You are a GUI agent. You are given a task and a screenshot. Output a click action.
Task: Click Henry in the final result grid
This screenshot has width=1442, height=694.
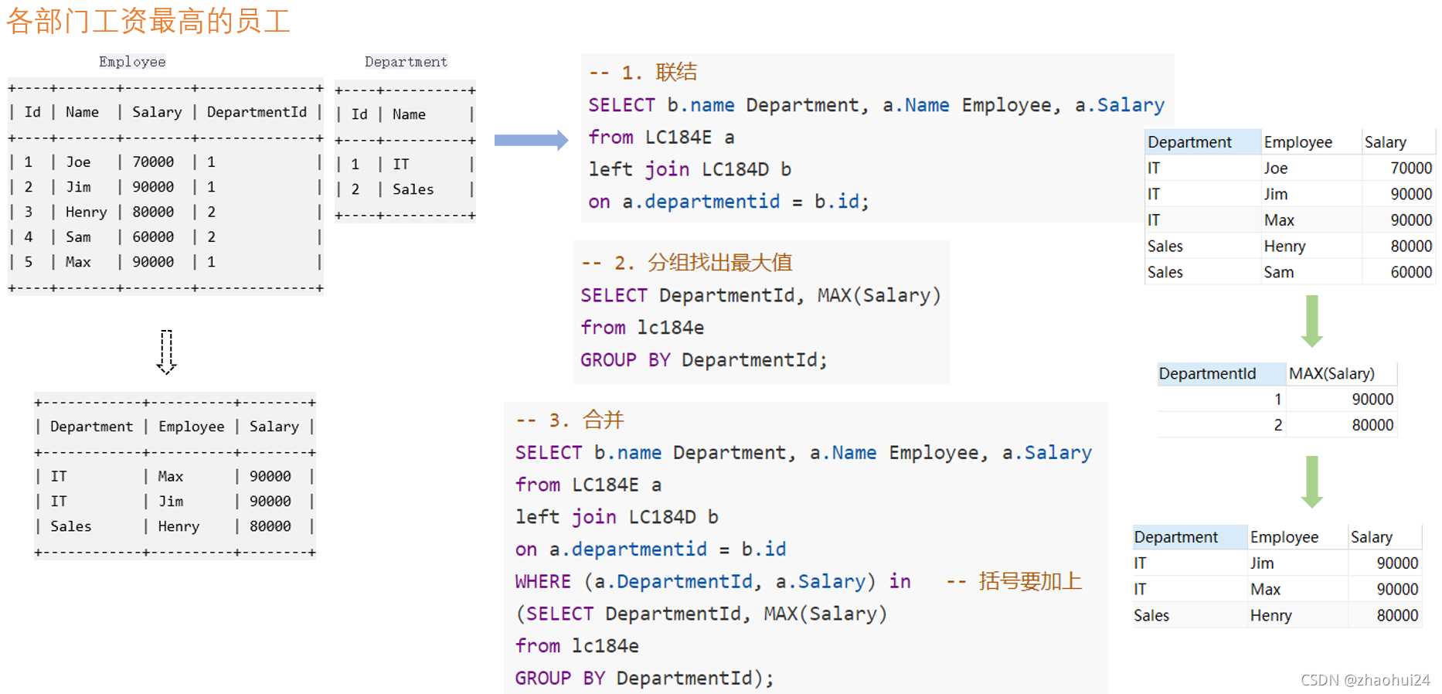[x=1271, y=616]
